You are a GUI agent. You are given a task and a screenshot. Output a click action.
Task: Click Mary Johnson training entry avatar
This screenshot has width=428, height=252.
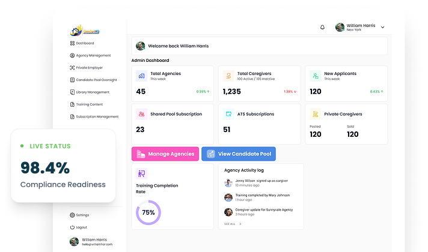point(228,197)
